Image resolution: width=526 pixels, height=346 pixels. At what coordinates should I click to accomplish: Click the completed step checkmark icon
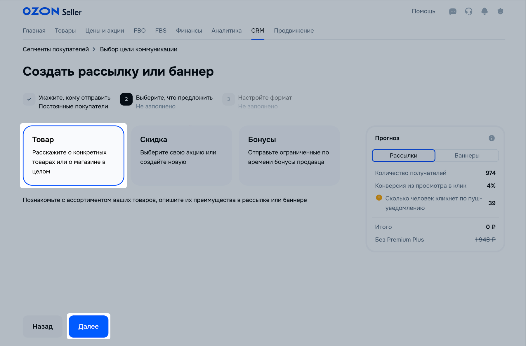point(29,99)
